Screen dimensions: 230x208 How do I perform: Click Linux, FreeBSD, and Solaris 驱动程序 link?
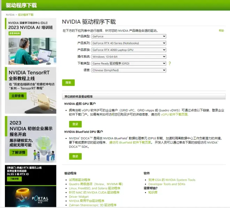tap(94, 188)
